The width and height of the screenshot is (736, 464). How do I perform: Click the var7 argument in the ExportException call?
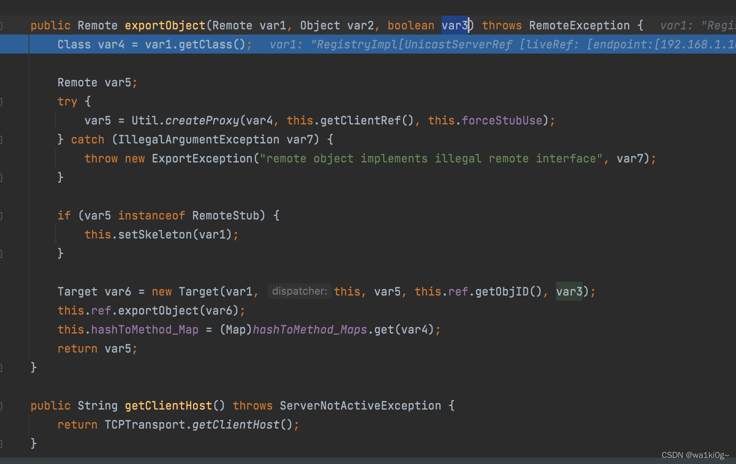pos(630,159)
